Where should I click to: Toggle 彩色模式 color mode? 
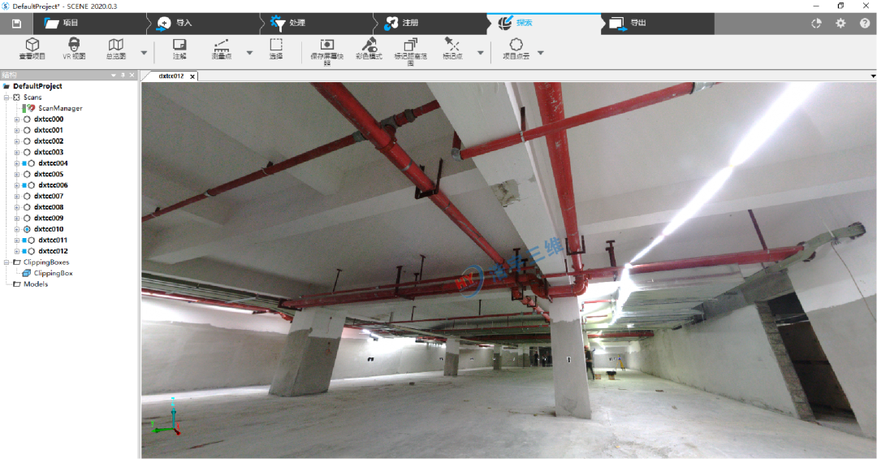[x=369, y=45]
